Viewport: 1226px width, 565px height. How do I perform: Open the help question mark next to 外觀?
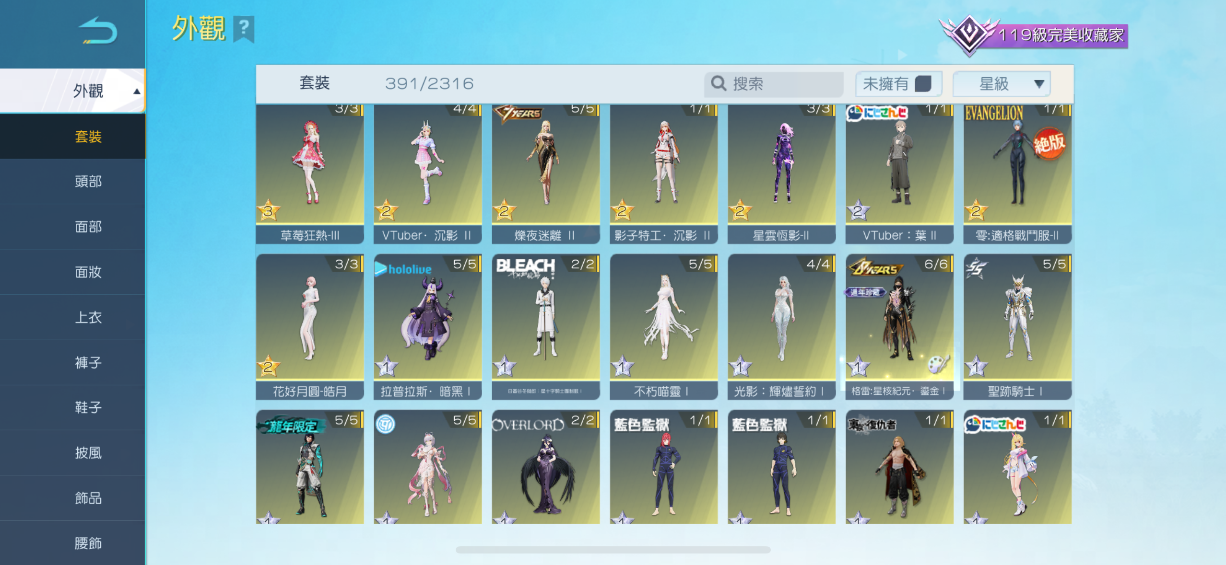coord(244,29)
